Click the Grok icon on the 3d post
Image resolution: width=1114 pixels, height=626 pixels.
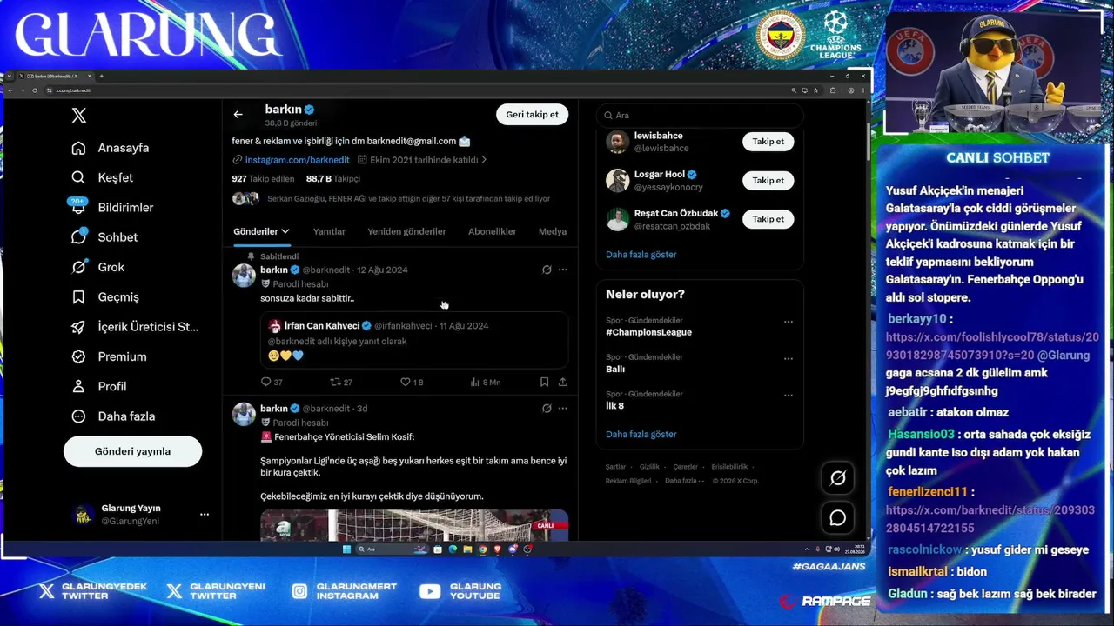pos(547,408)
